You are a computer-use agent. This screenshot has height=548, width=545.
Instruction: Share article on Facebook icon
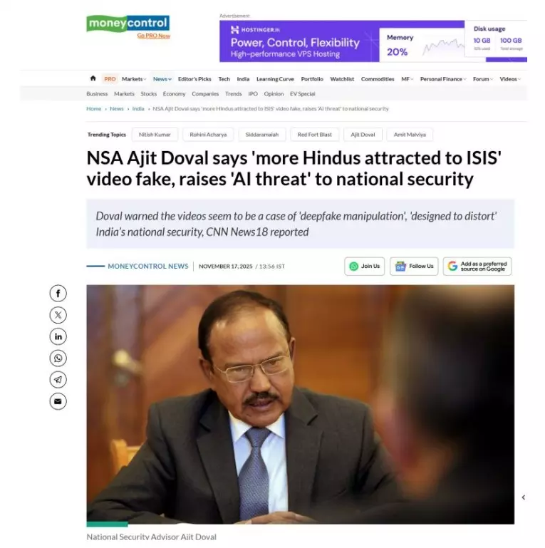coord(58,293)
